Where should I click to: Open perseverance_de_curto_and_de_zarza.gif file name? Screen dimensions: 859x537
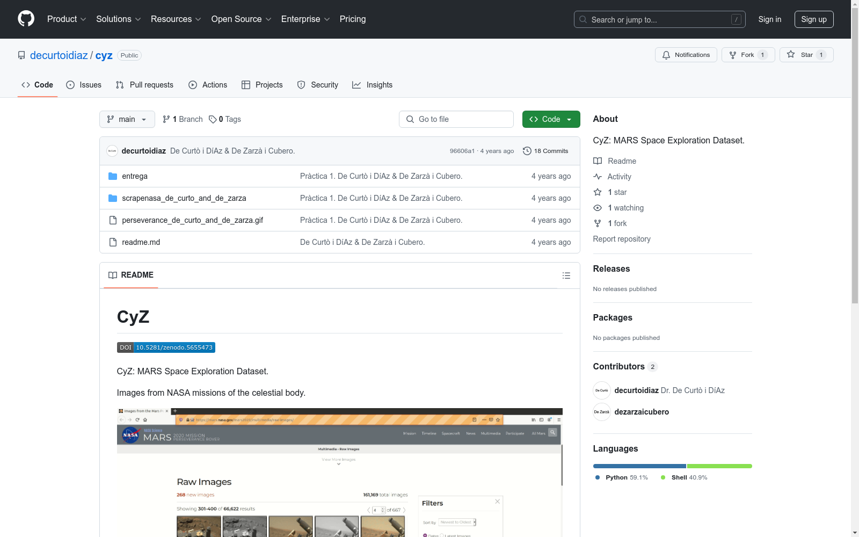[192, 220]
